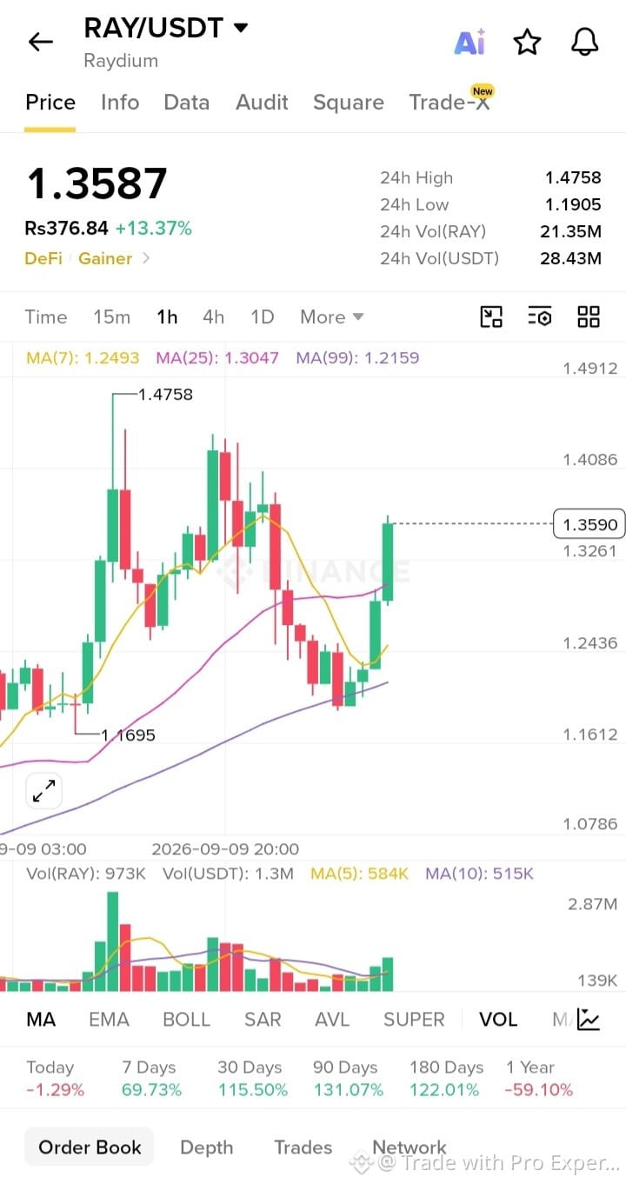Open the grid layout icon
Screen dimensions: 626x1184
click(589, 316)
